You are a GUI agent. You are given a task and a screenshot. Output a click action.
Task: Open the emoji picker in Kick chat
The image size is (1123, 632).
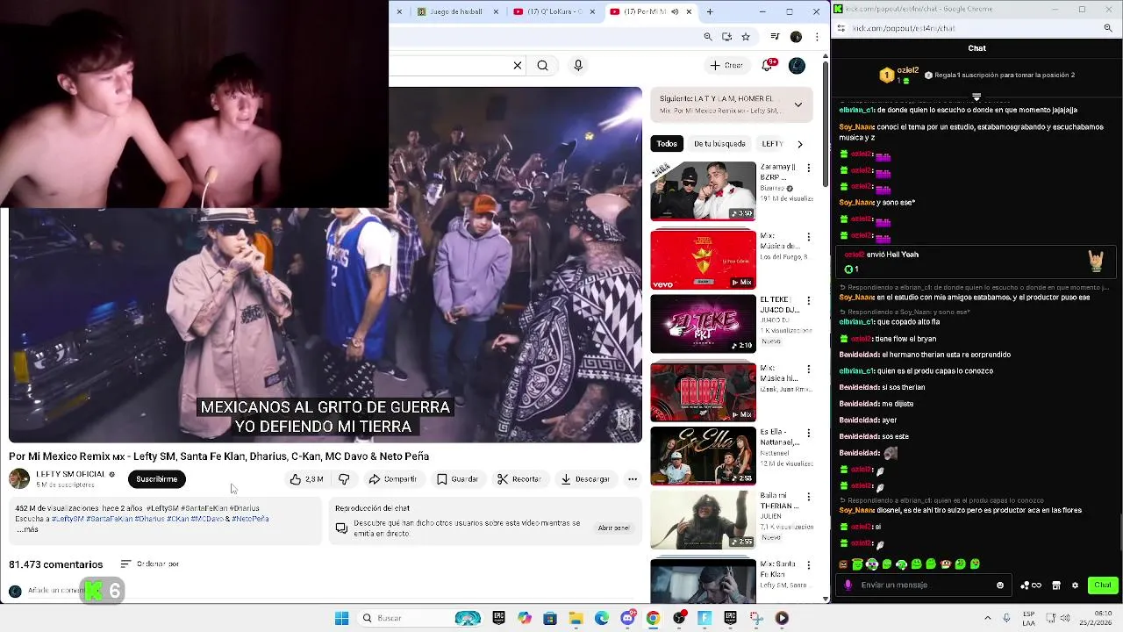[x=1000, y=585]
